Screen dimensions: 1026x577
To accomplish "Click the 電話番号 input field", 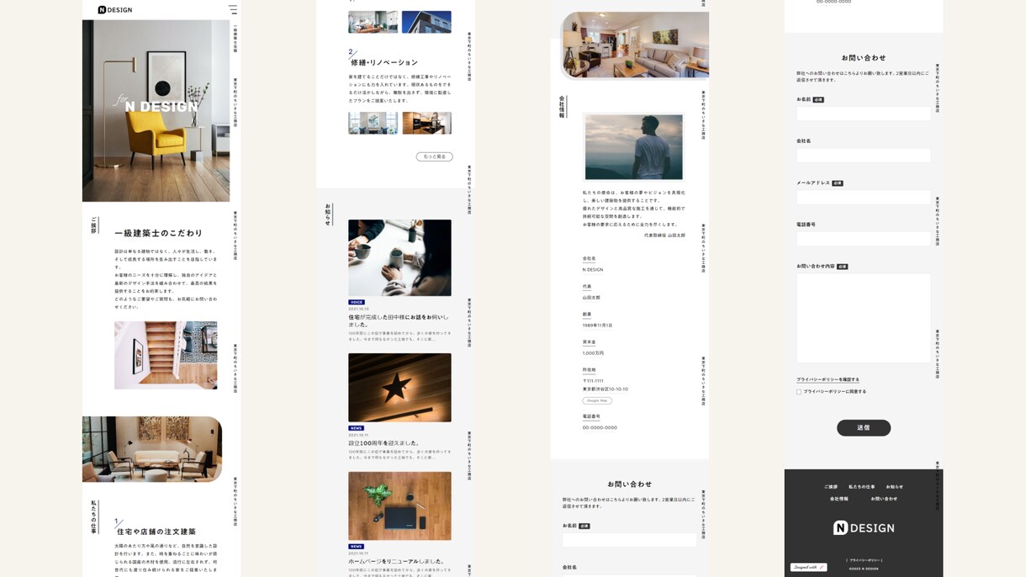I will tap(864, 239).
